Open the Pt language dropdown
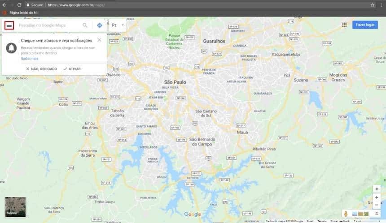Screen dimensions: 386x223 click(x=118, y=25)
